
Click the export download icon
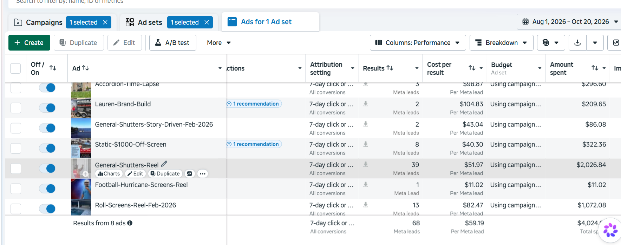click(577, 42)
